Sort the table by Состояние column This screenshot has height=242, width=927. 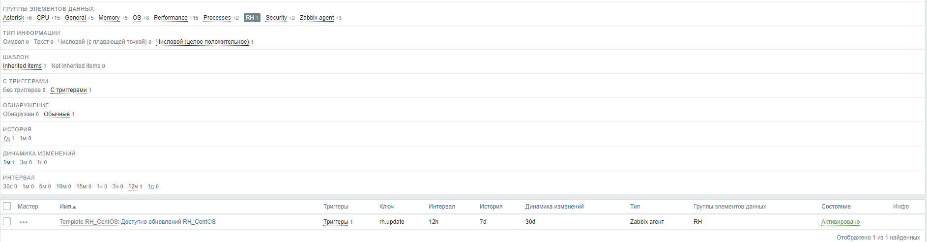(x=836, y=207)
